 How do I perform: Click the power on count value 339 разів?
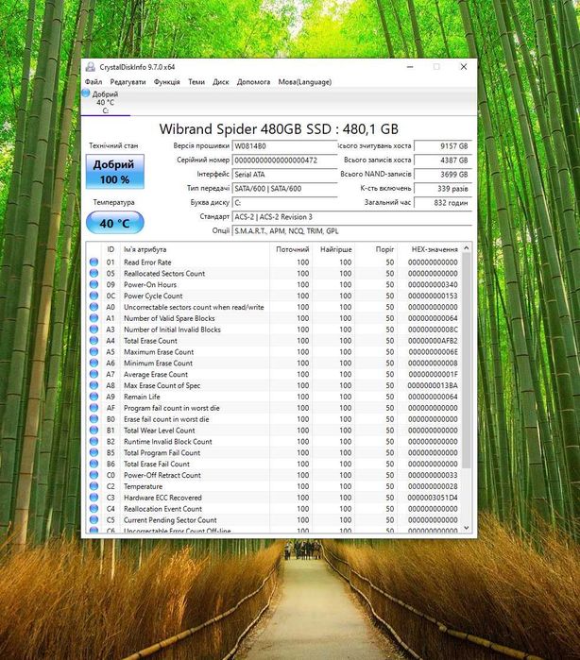point(443,189)
